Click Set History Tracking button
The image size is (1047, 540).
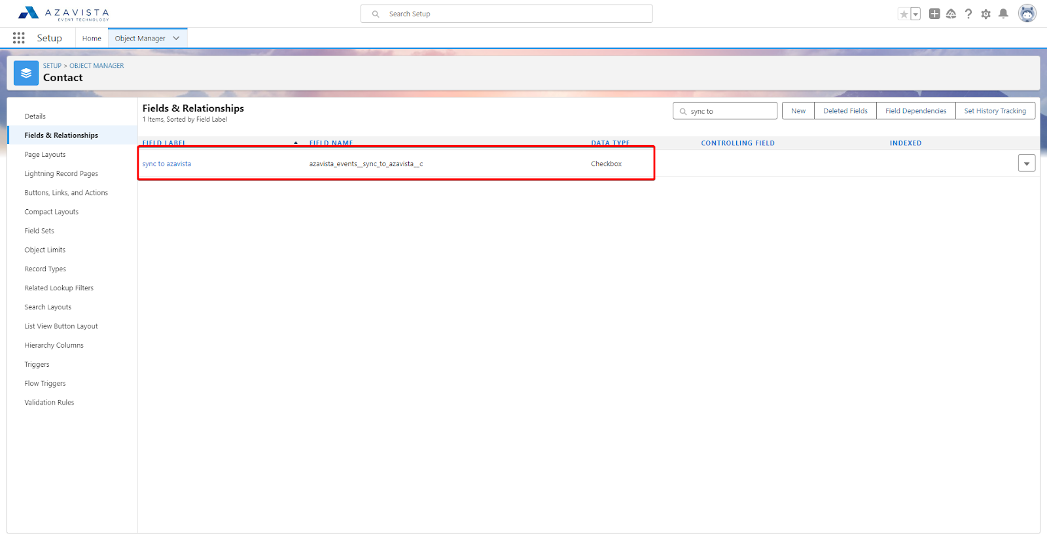[995, 111]
